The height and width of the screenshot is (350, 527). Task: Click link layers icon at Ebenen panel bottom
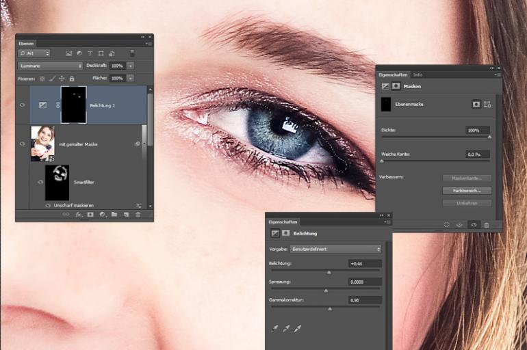point(66,215)
